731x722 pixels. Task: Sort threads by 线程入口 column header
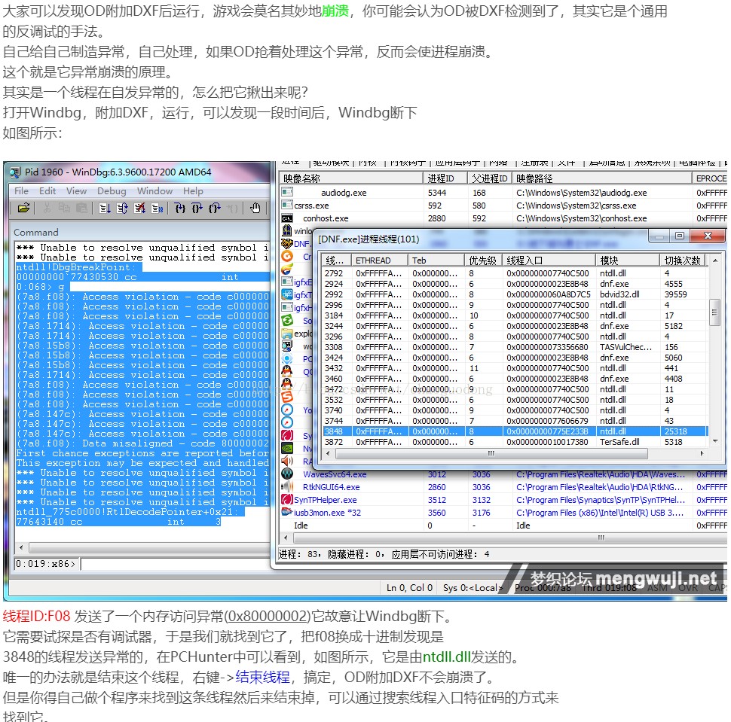549,260
